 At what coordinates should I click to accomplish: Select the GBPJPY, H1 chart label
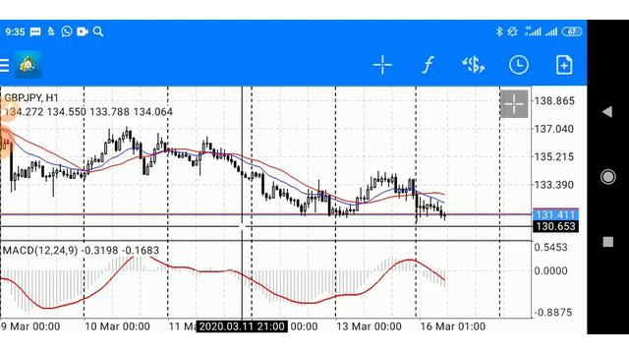click(31, 98)
